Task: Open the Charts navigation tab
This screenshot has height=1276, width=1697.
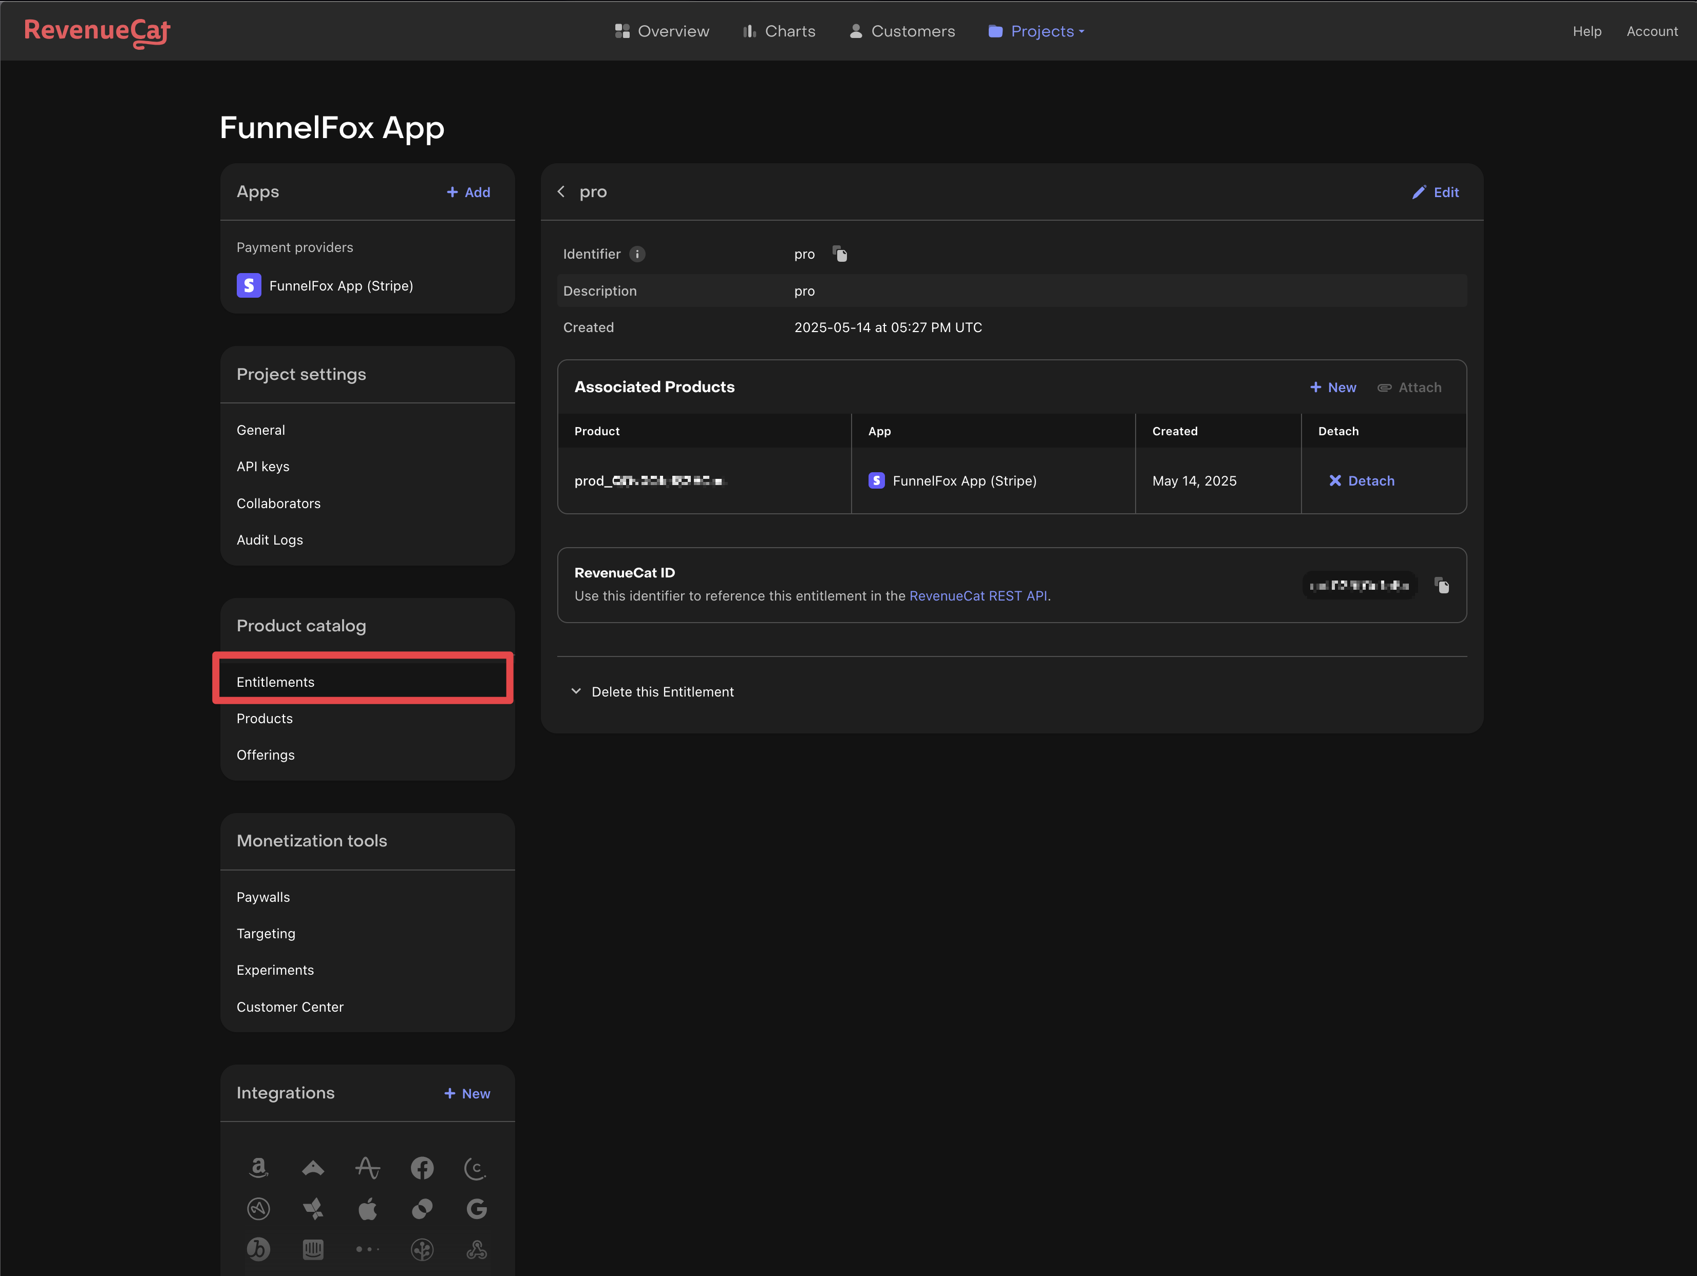Action: 780,31
